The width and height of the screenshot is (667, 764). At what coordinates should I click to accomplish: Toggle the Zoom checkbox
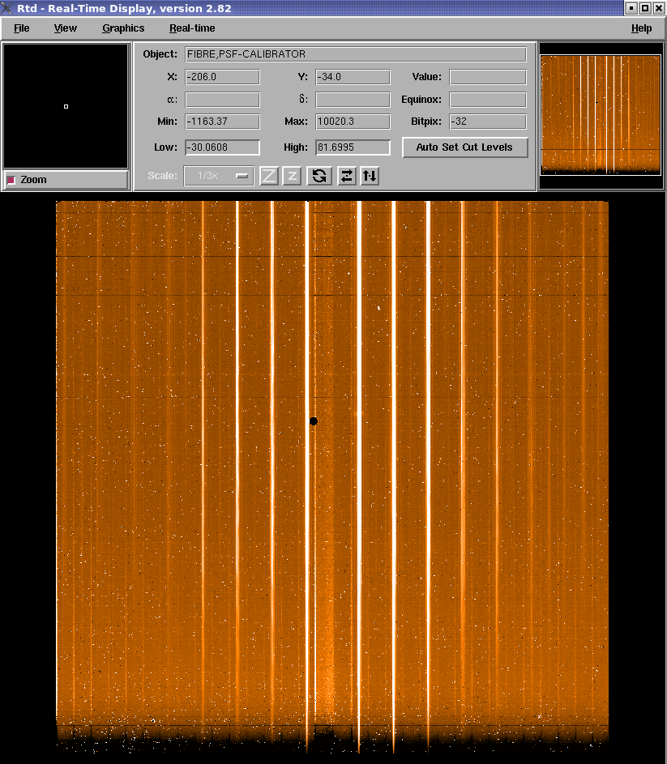click(11, 180)
